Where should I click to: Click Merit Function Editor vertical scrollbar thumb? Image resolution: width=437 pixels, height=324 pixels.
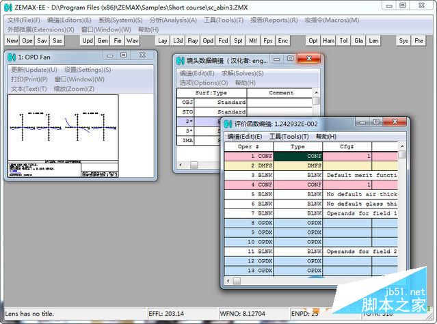402,154
